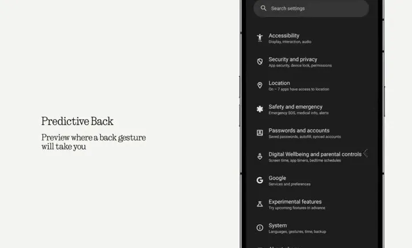Open Experimental features label
The width and height of the screenshot is (412, 248).
[x=295, y=202]
